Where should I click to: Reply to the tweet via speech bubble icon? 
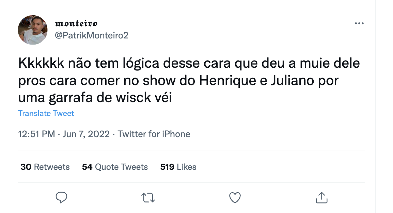pyautogui.click(x=61, y=197)
